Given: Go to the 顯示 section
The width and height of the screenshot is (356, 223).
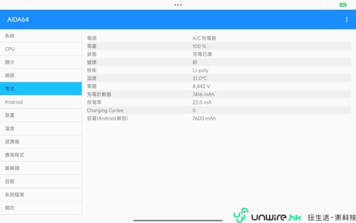Looking at the screenshot, I should click(x=41, y=62).
